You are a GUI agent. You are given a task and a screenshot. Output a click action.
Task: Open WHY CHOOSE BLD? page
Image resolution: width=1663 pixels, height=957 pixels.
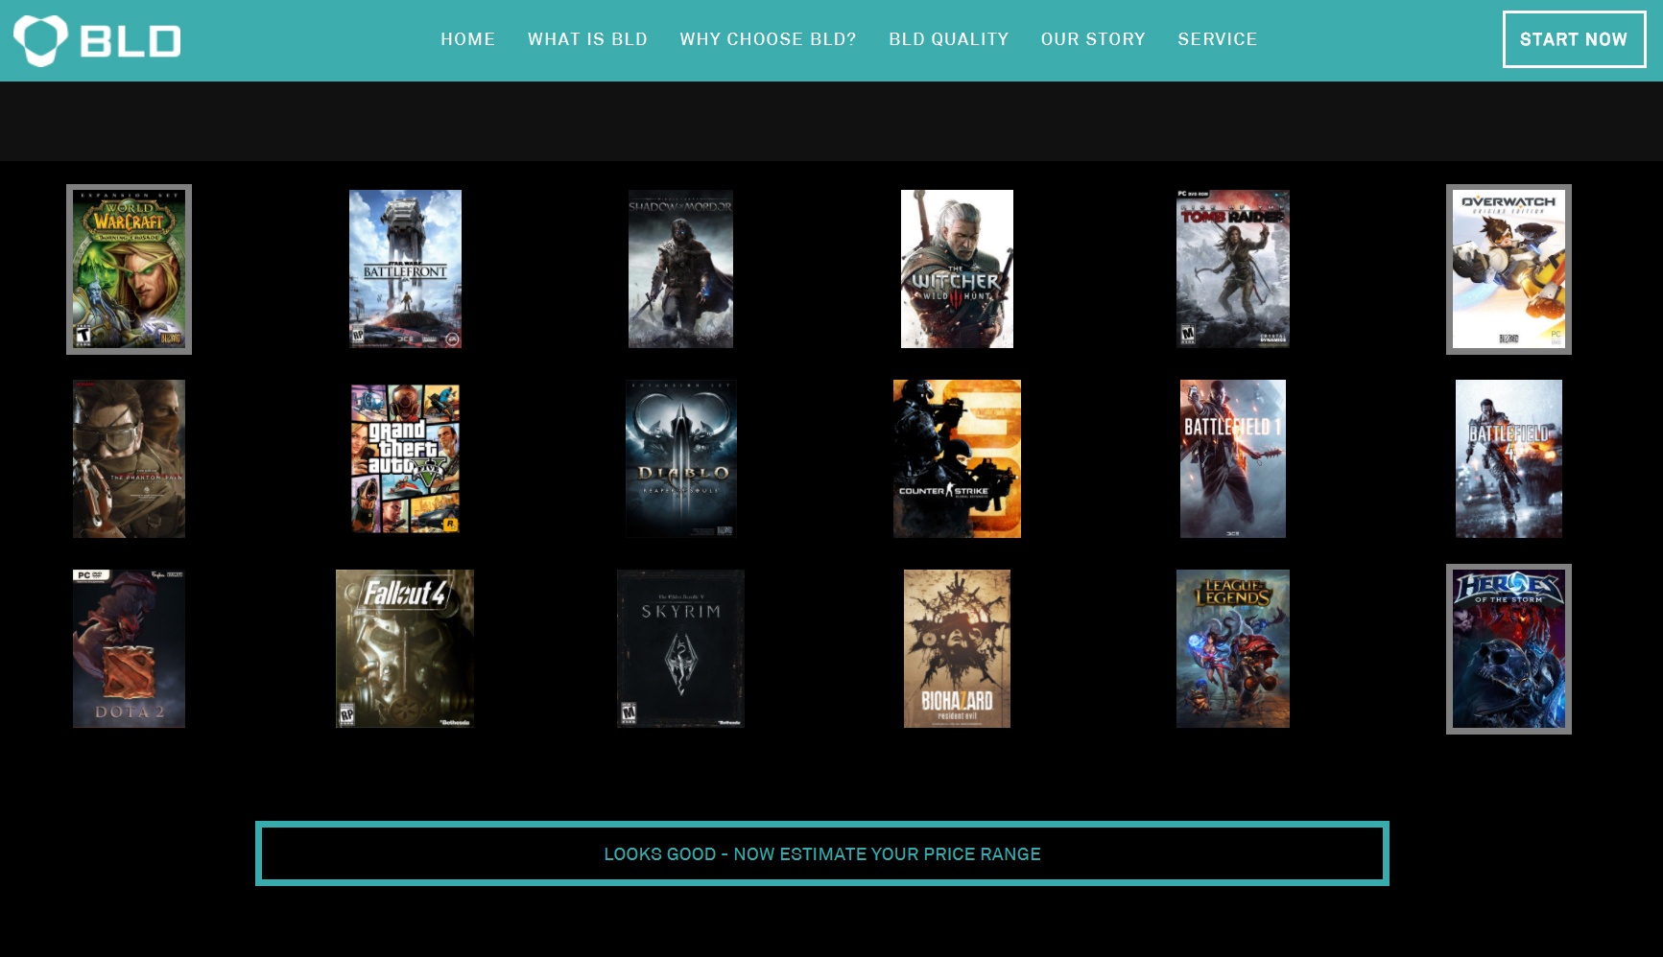pos(768,39)
